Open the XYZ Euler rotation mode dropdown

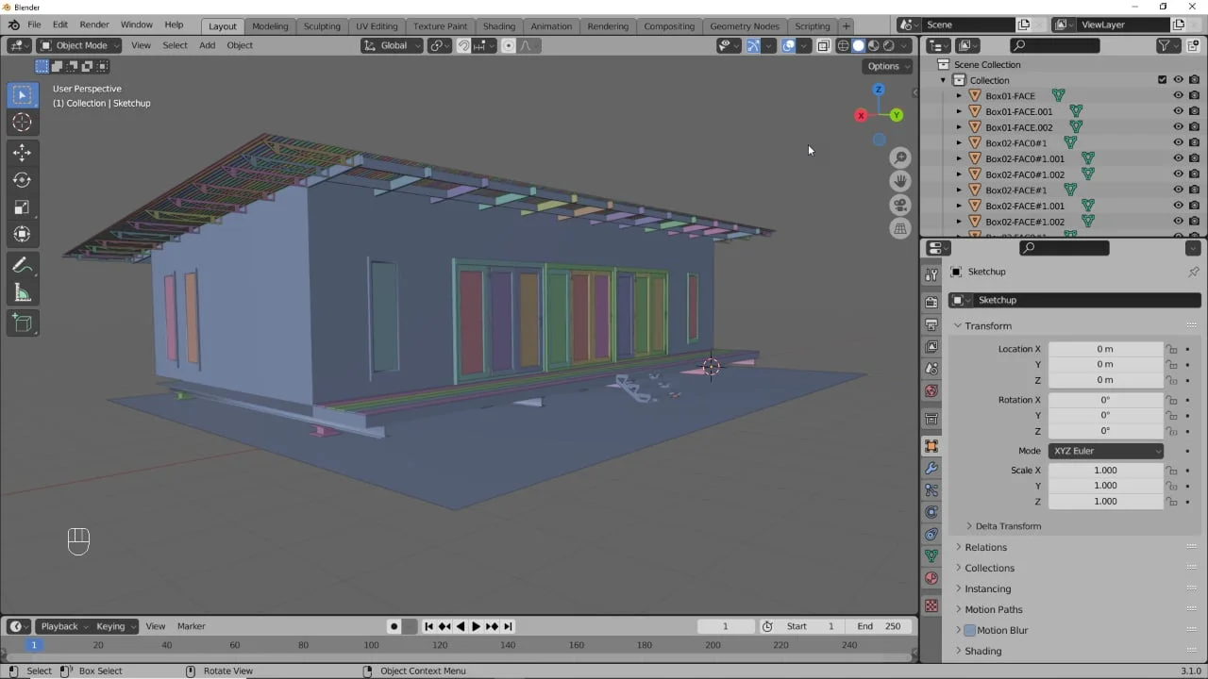[1105, 450]
